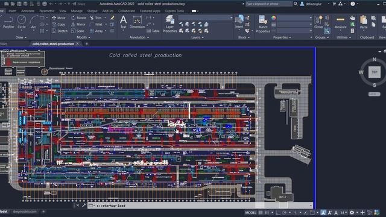Click the Group tool

pyautogui.click(x=318, y=22)
